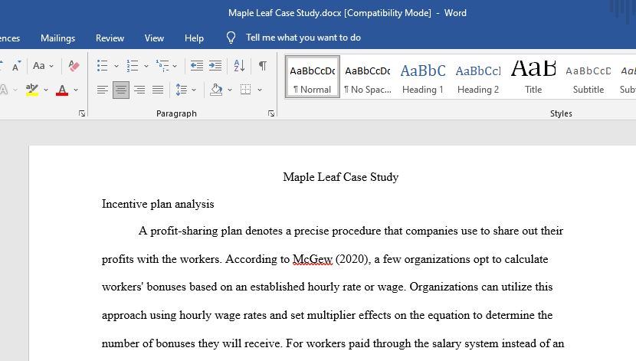The width and height of the screenshot is (636, 361).
Task: Toggle Center alignment
Action: click(121, 90)
